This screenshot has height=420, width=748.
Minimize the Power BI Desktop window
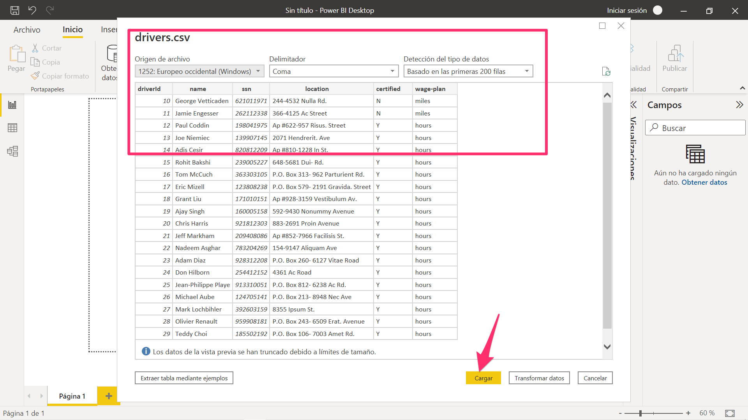point(684,10)
